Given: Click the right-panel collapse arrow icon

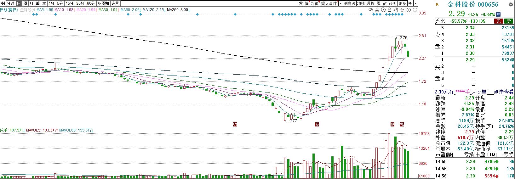Looking at the screenshot, I should click(410, 3).
